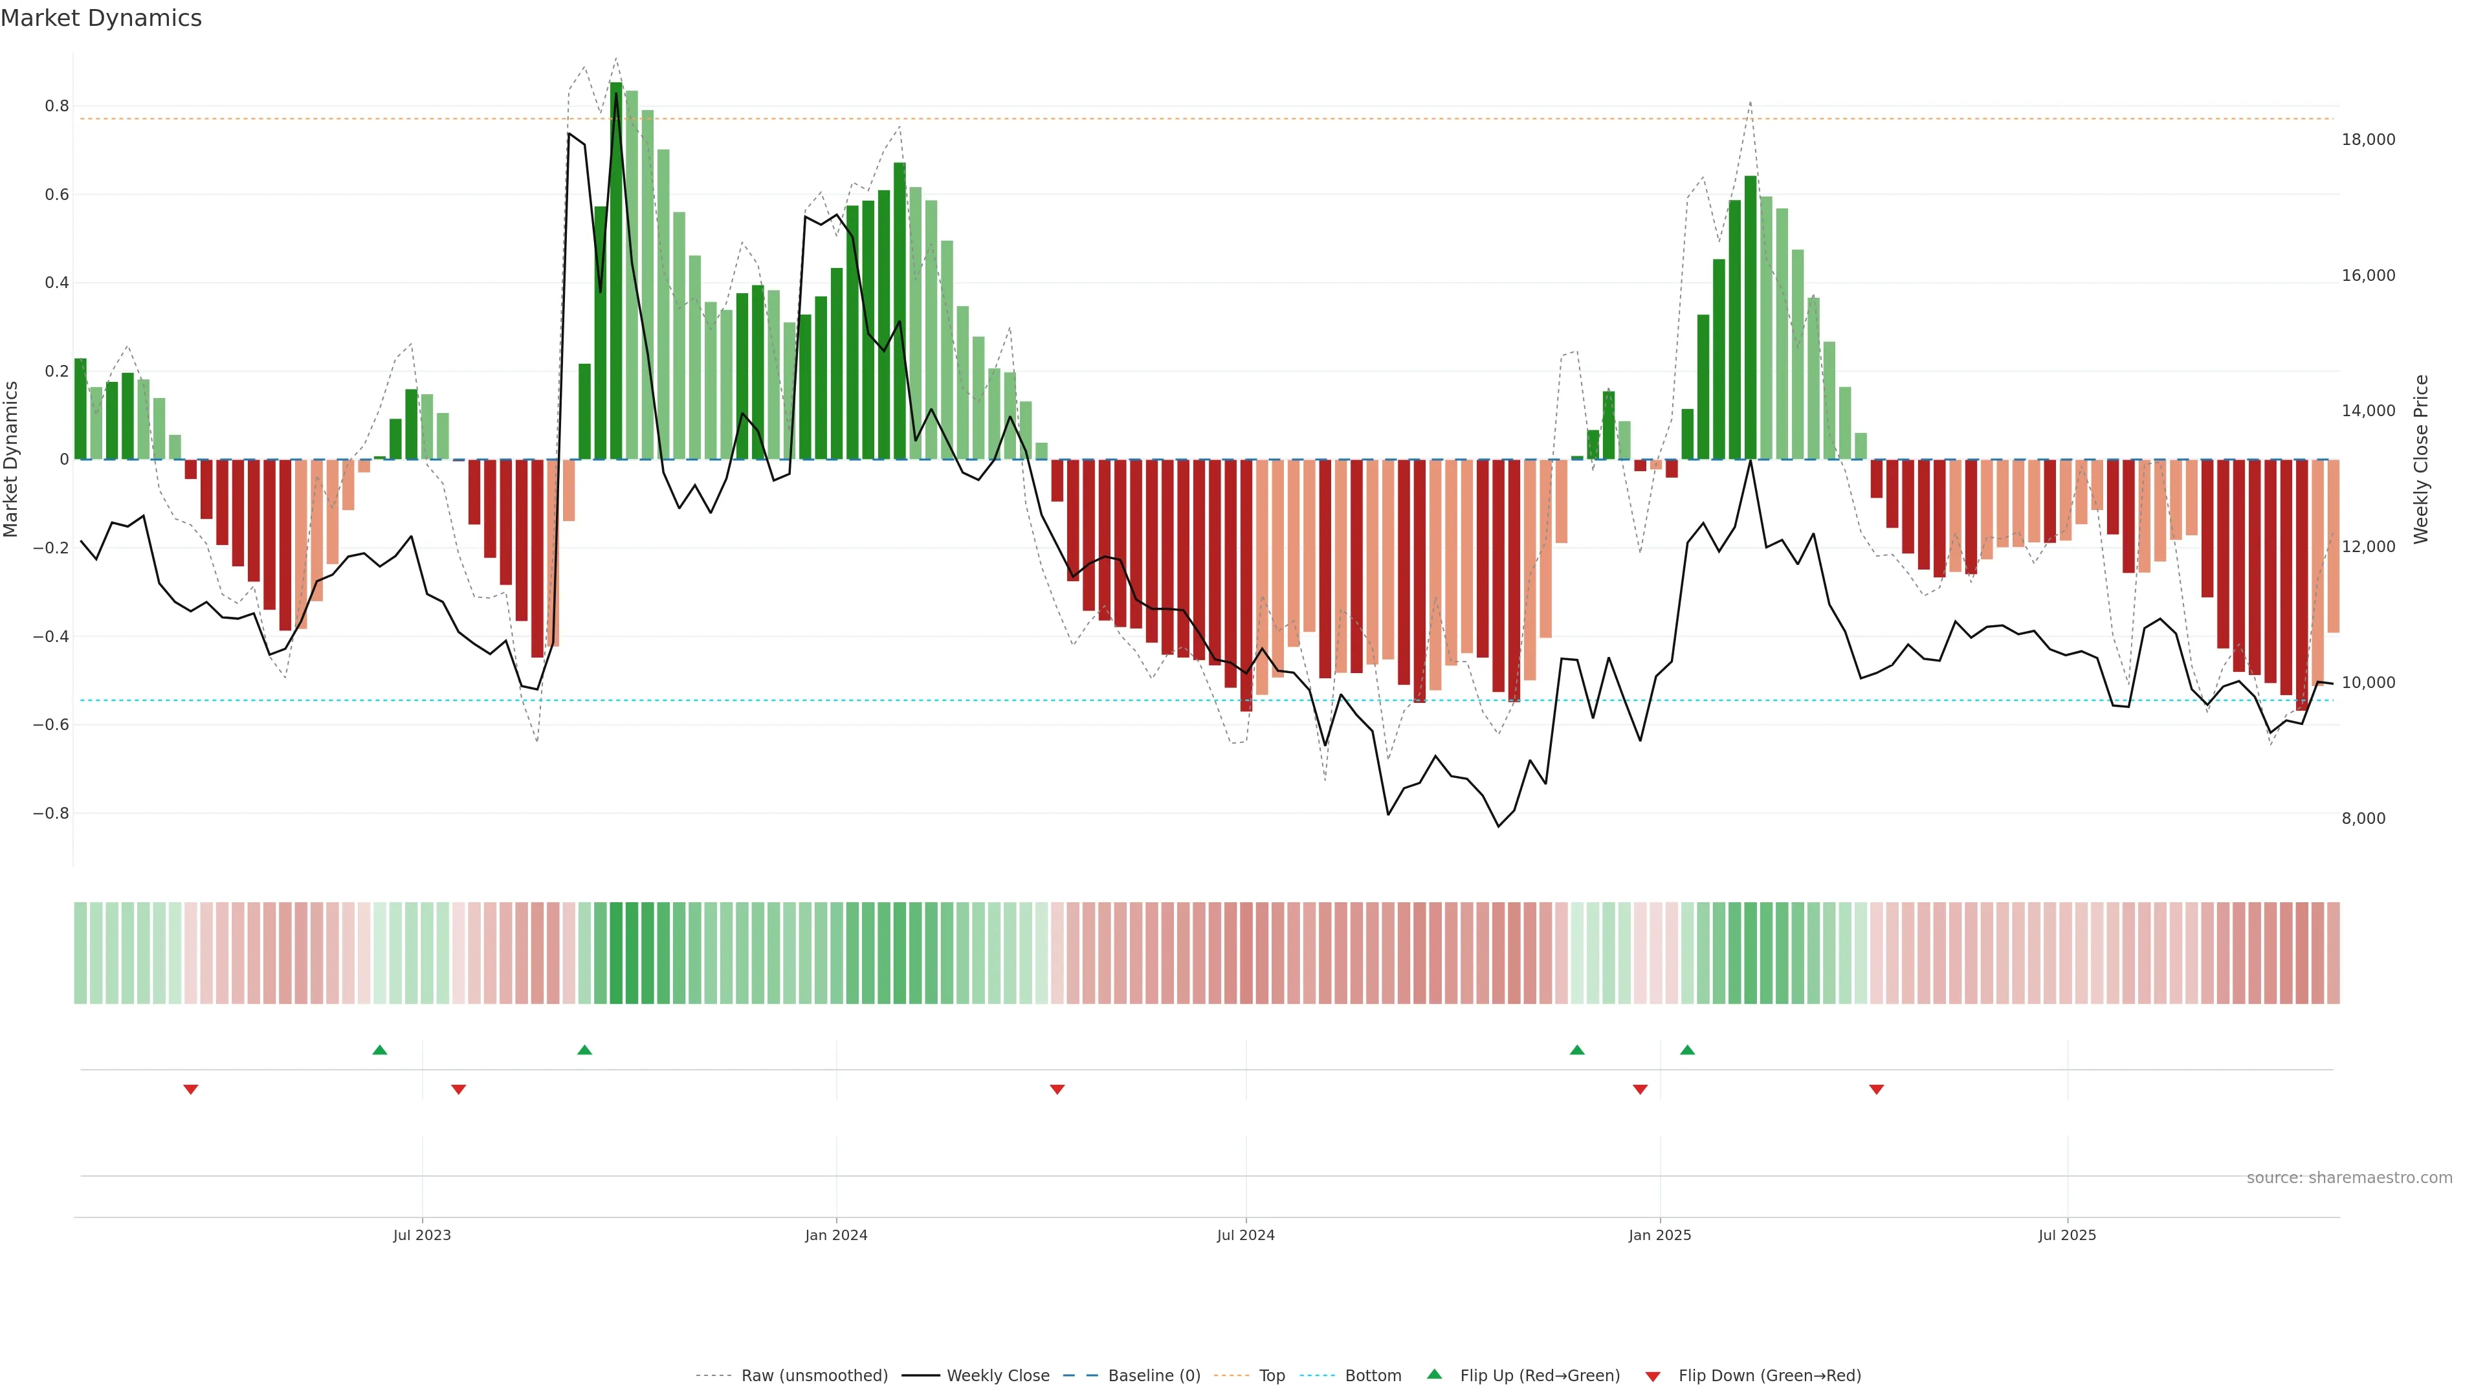
Task: Toggle the Top legend entry
Action: [x=1272, y=1376]
